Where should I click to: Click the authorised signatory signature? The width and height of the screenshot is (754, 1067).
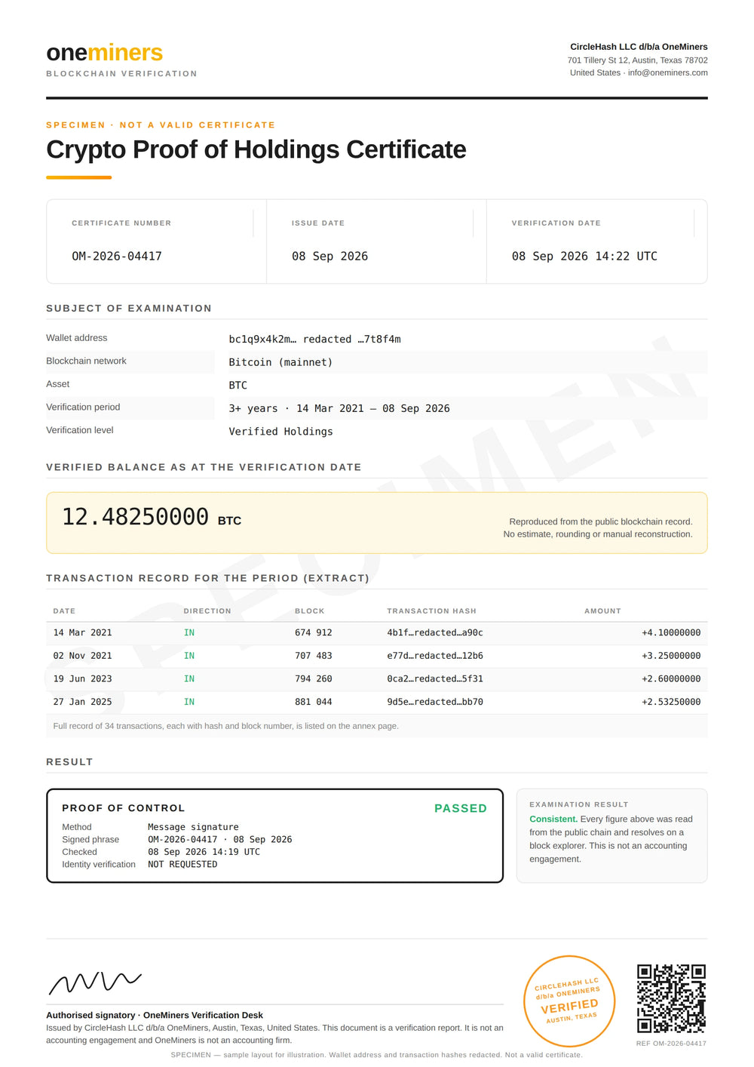point(95,982)
